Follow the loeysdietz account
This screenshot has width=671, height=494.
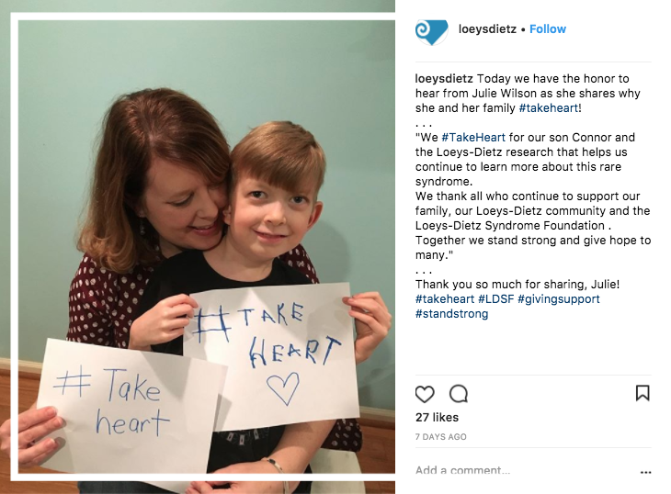pyautogui.click(x=548, y=29)
